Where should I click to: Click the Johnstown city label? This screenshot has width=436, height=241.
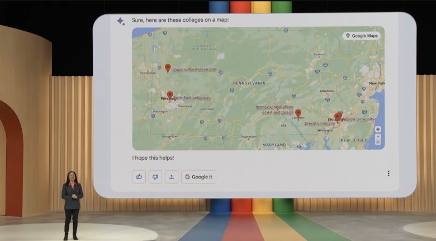pos(207,109)
